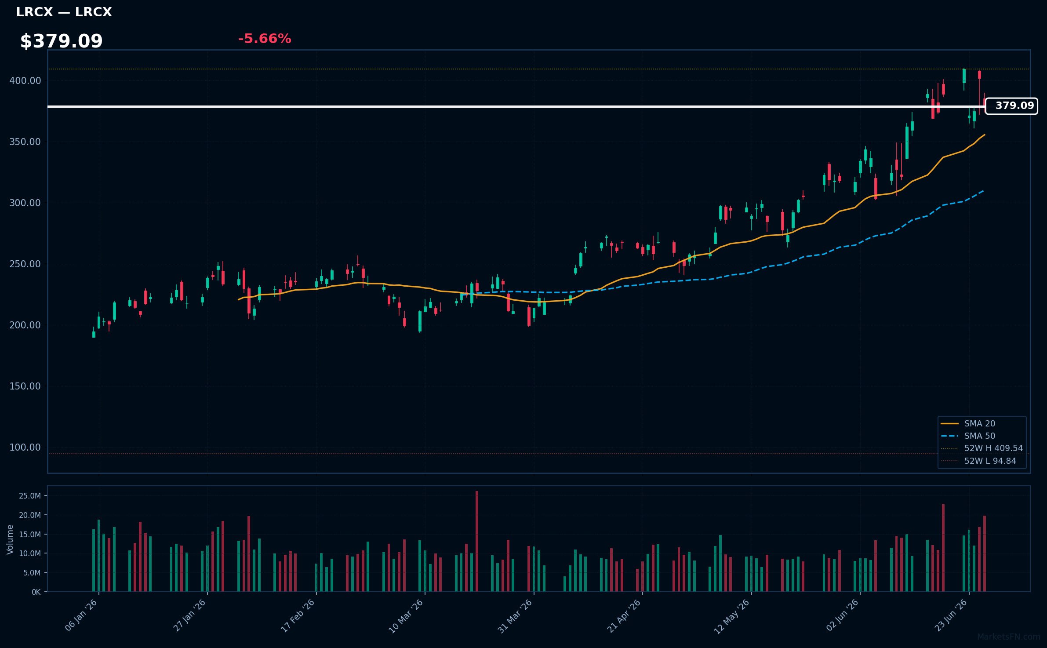Click the 15.0M volume axis label
Image resolution: width=1047 pixels, height=648 pixels.
30,535
